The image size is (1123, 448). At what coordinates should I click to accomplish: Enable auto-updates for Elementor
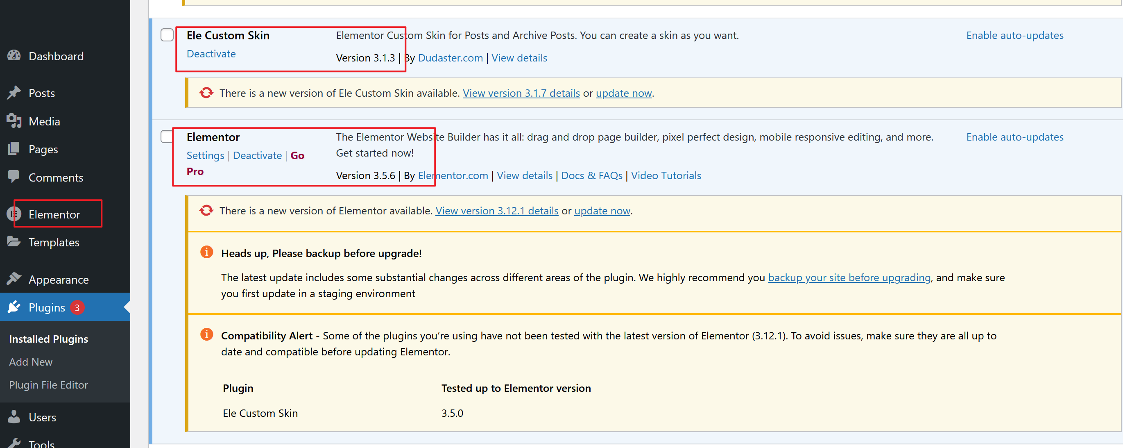pyautogui.click(x=1014, y=137)
